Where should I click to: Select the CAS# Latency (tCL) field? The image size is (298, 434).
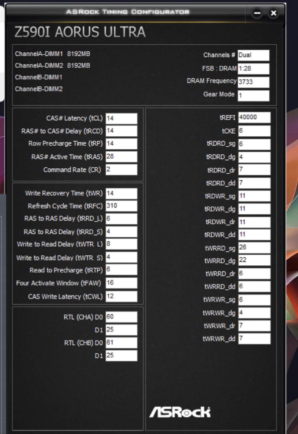tap(122, 119)
